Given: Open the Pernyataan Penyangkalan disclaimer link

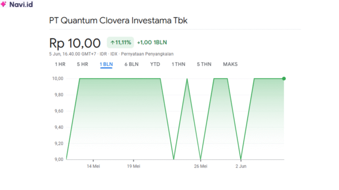Looking at the screenshot, I should (147, 54).
